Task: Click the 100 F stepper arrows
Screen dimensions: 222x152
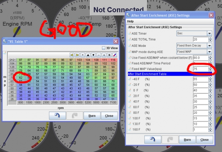Action: (210, 118)
